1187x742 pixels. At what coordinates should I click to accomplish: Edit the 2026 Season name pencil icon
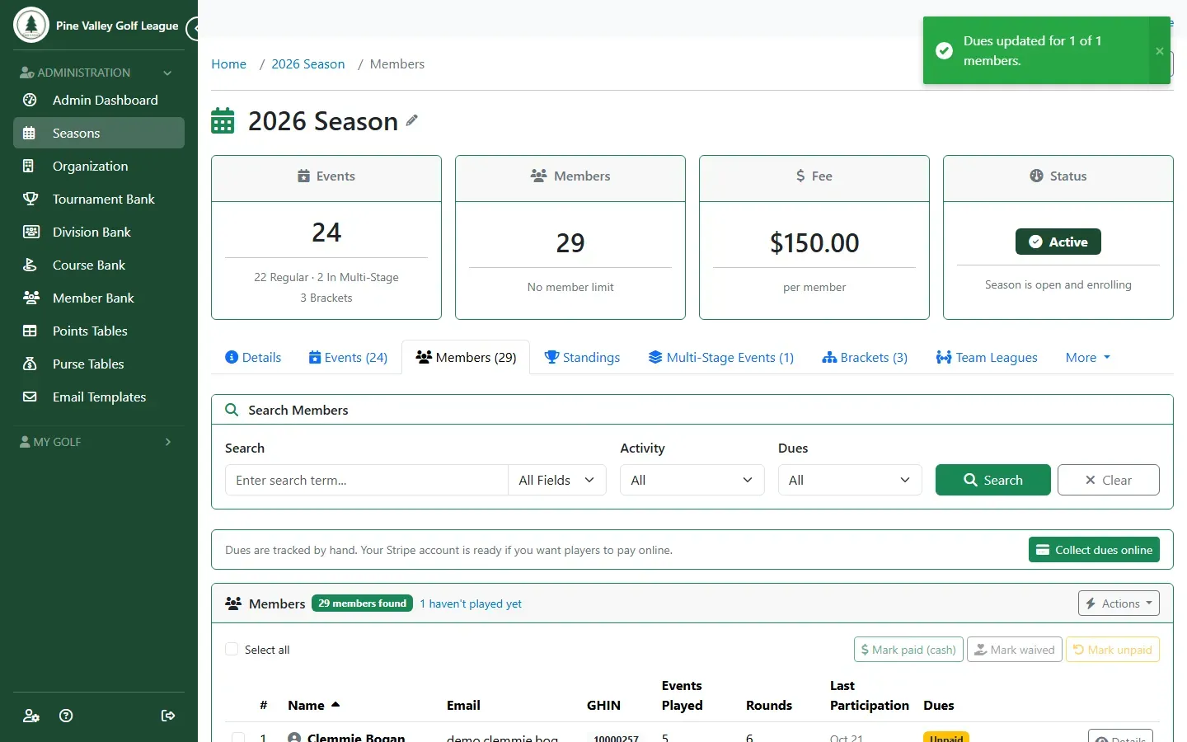(x=411, y=120)
